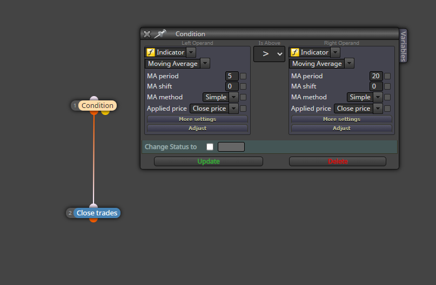Open the Is Above comparison operator dropdown

(x=269, y=54)
